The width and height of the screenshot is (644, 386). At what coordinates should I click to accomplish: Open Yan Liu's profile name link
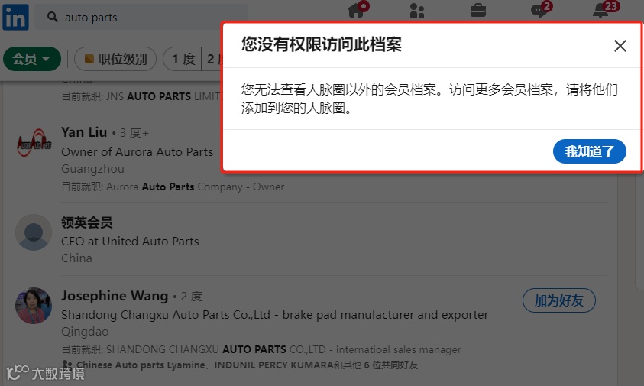[x=84, y=132]
